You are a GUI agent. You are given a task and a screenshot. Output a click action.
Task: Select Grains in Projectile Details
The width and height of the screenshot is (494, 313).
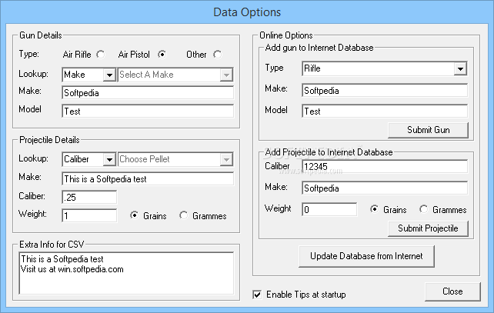click(135, 216)
